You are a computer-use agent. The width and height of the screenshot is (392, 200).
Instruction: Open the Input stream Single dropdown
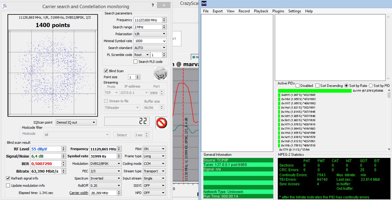pos(154,178)
